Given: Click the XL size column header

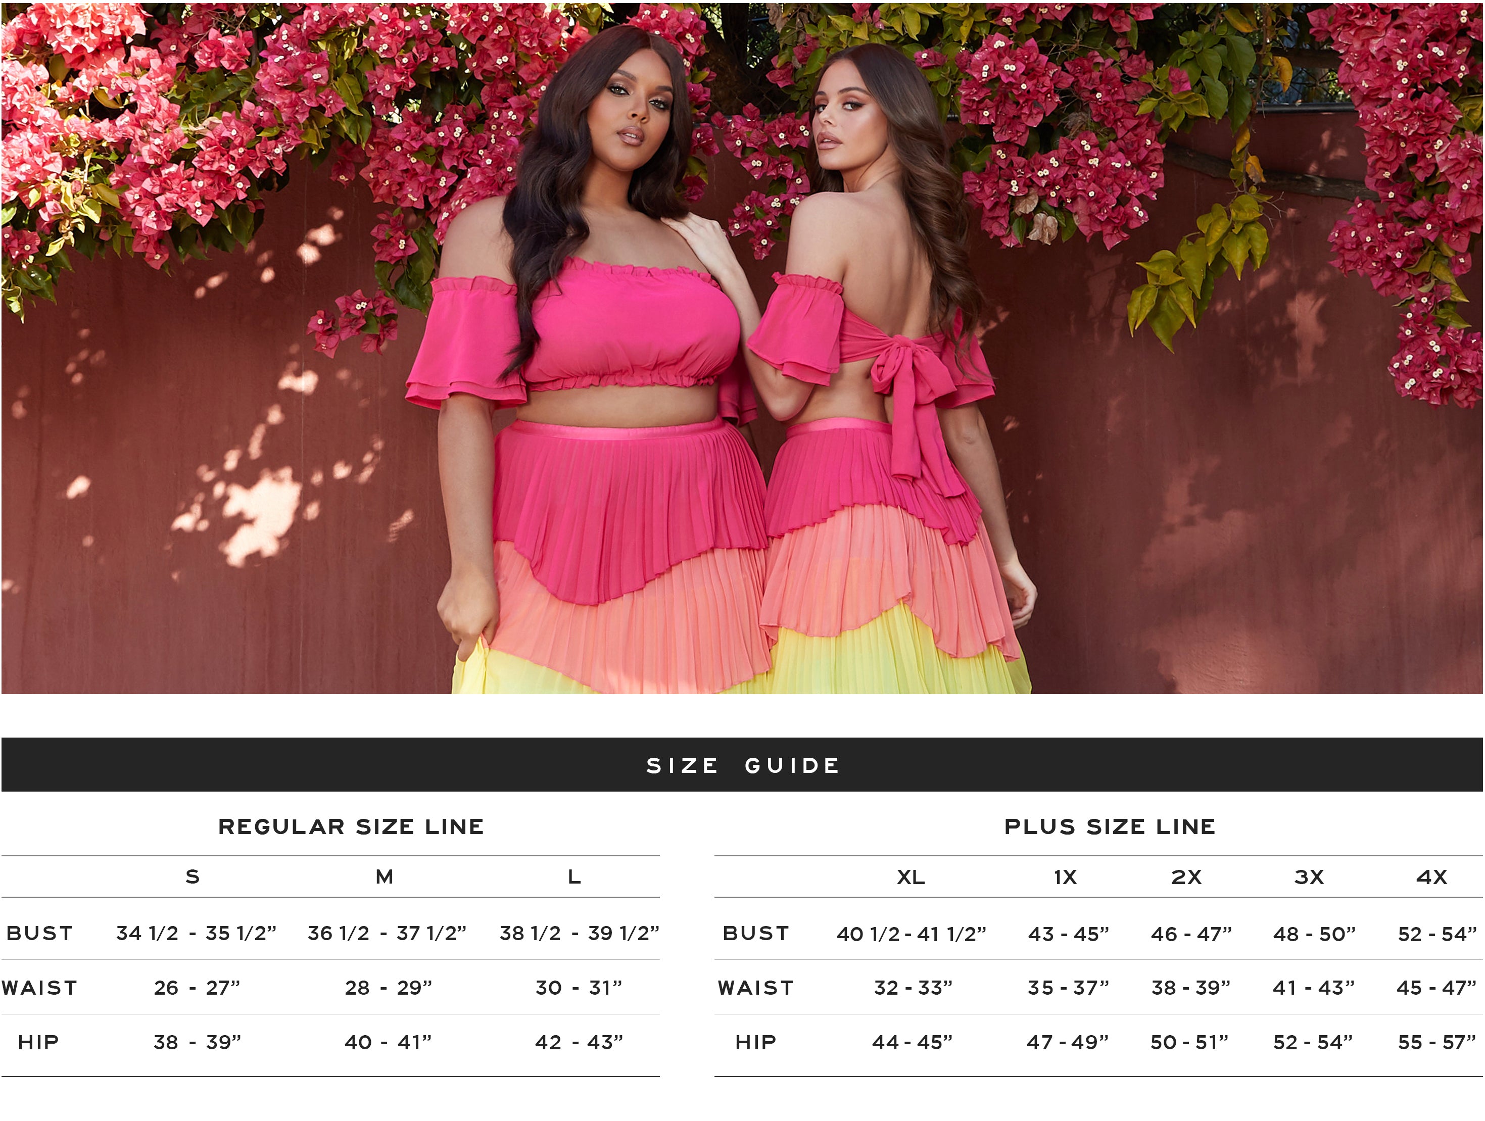Looking at the screenshot, I should pos(911,876).
